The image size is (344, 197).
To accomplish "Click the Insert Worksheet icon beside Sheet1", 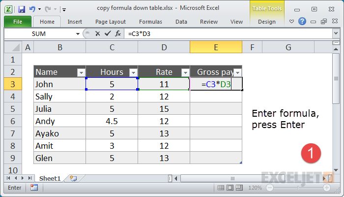I will coord(73,178).
